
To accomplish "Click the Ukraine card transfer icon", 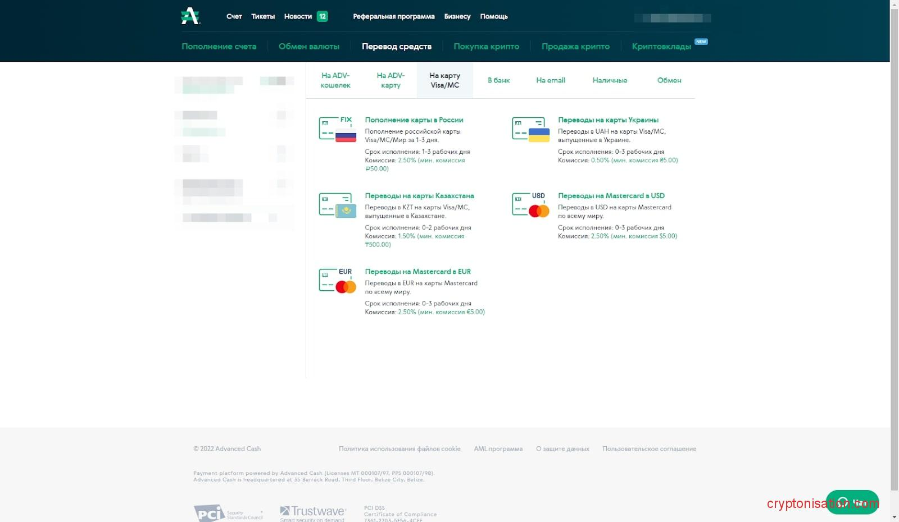I will click(530, 129).
